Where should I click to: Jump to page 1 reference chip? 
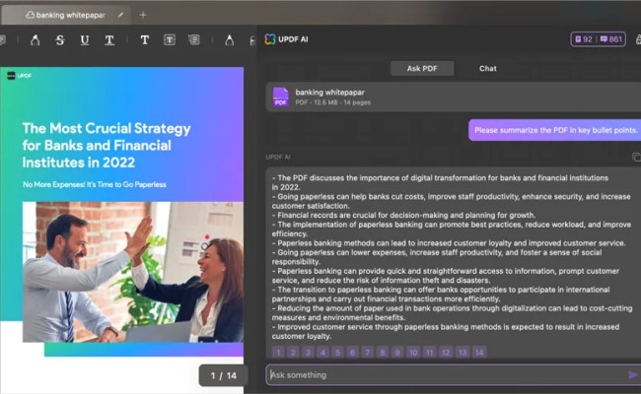tap(278, 353)
